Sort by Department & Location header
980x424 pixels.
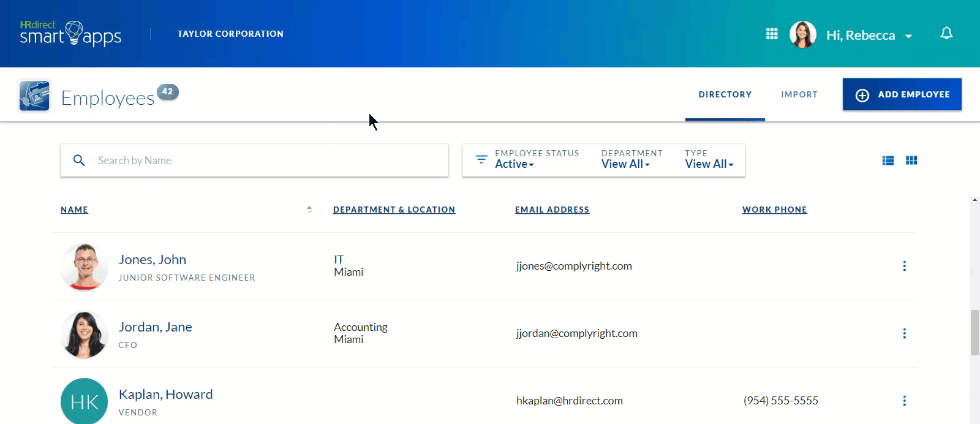pyautogui.click(x=394, y=210)
